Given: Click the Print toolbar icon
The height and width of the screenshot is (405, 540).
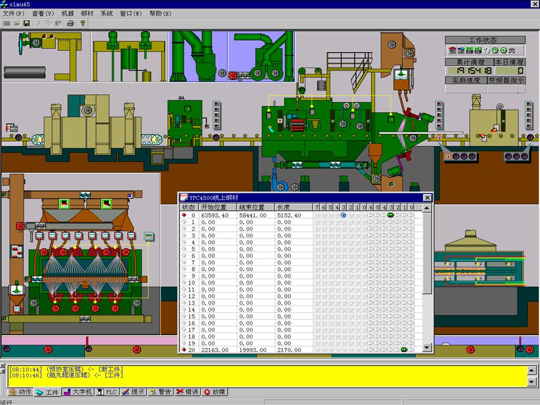Looking at the screenshot, I should pos(70,24).
